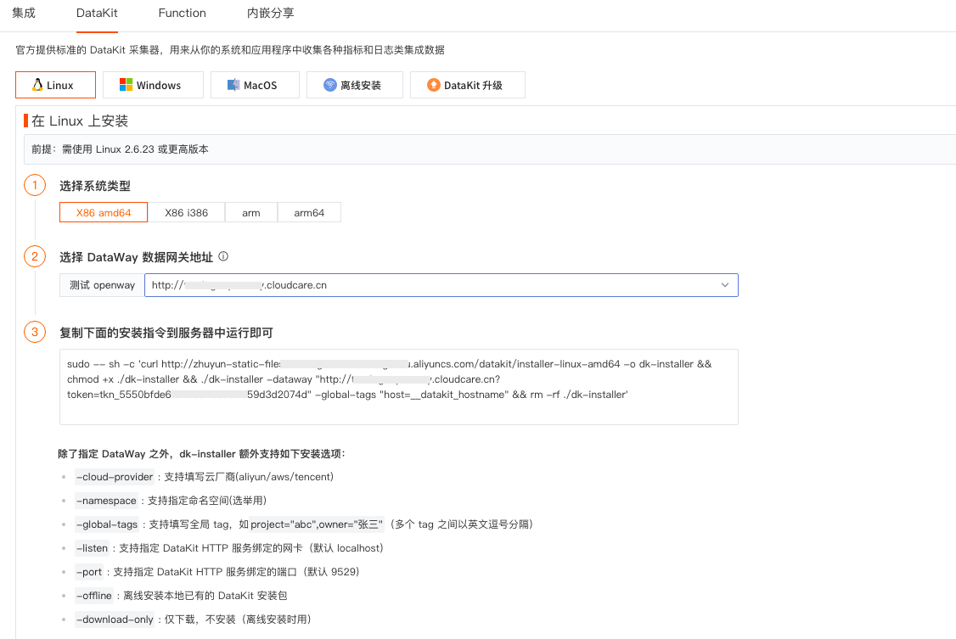Open the DataWay address dropdown arrow
Viewport: 956px width, 639px height.
[725, 285]
